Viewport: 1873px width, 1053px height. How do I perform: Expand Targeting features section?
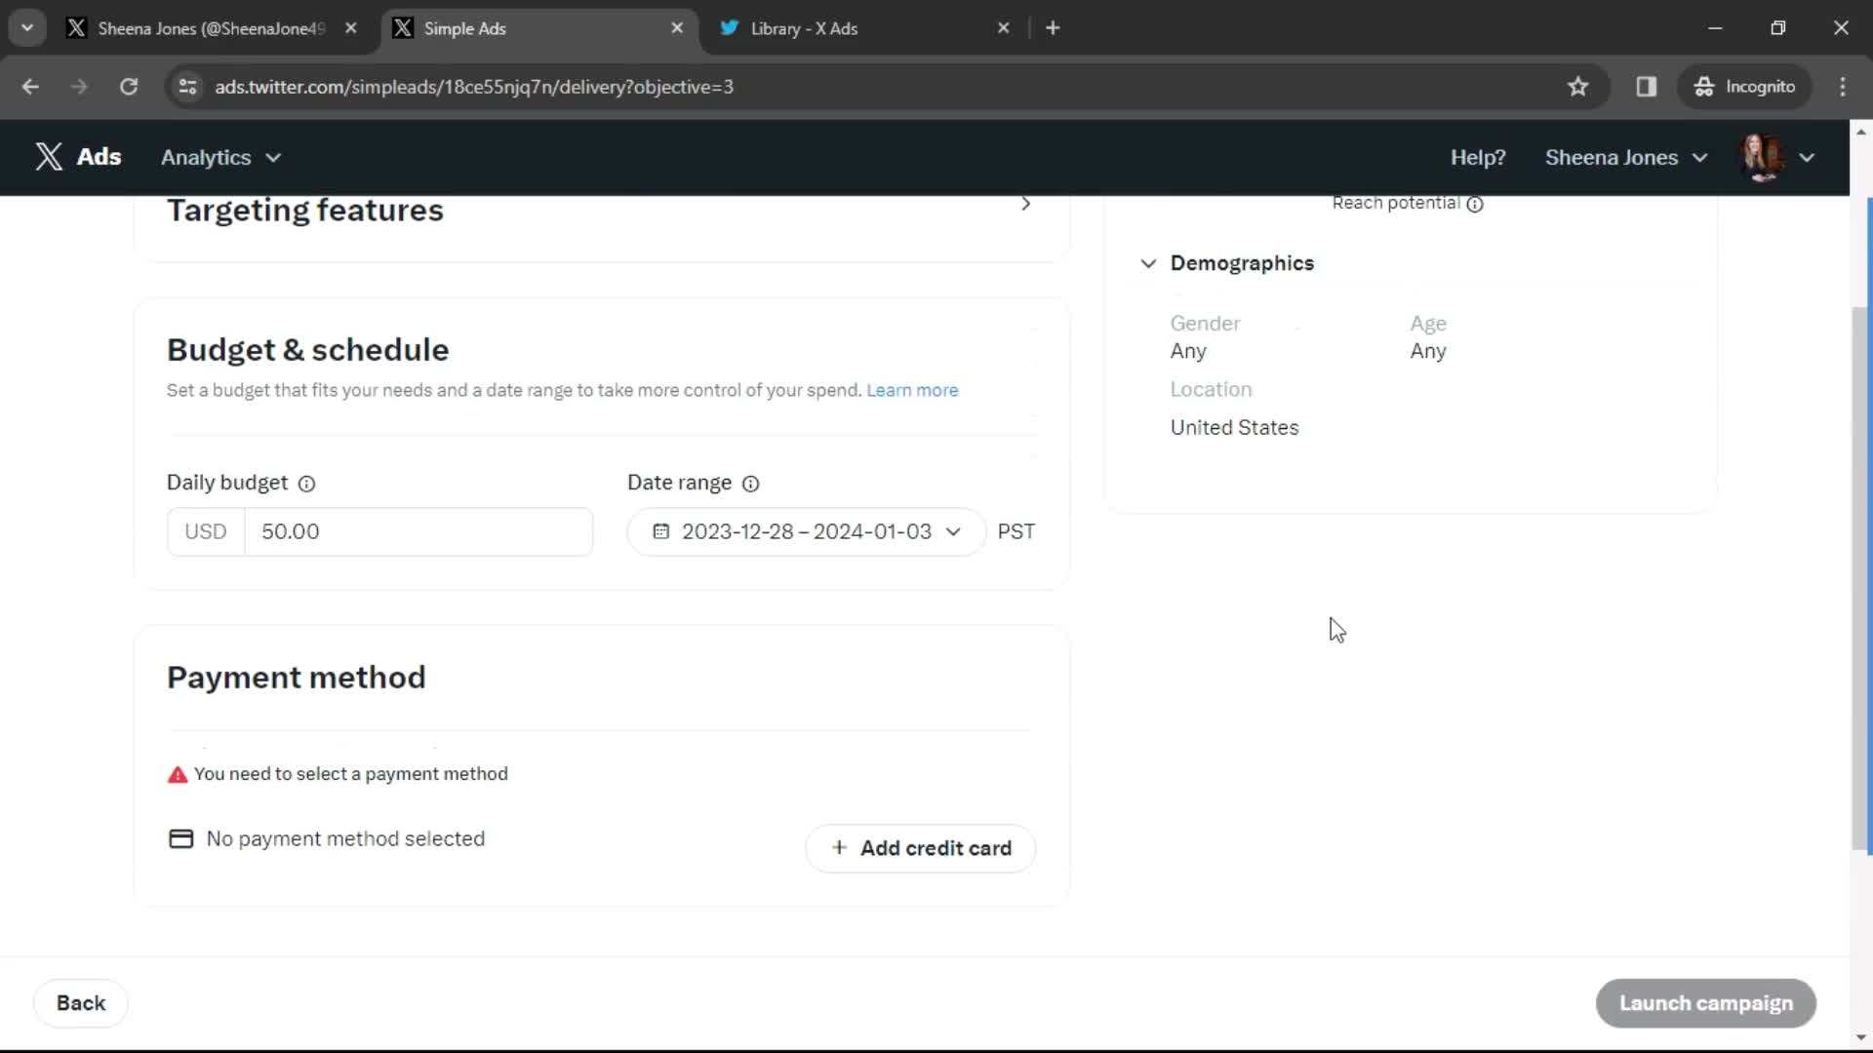tap(1026, 203)
